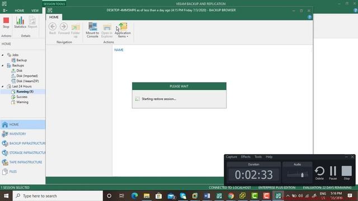Click the taskbar search box
358x201 pixels.
tap(58, 196)
